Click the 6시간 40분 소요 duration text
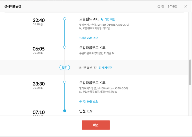The width and height of the screenshot is (192, 137). click(x=89, y=101)
